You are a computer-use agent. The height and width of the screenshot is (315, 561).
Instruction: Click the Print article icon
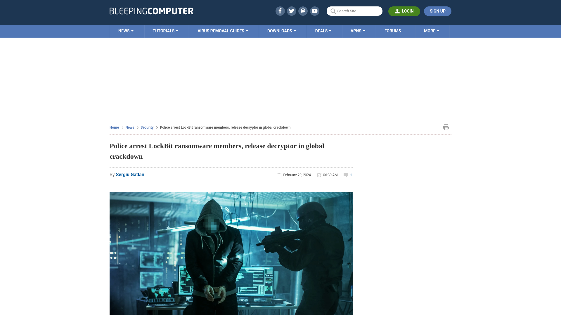coord(446,127)
